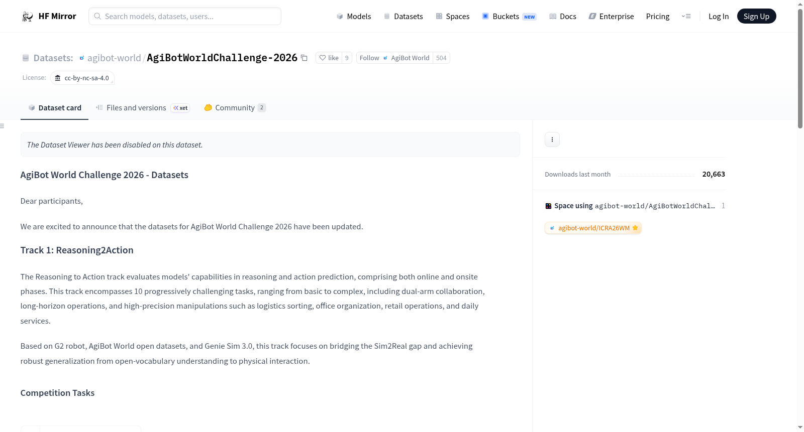Select the Dataset card tab
Viewport: 804px width, 432px height.
pyautogui.click(x=55, y=108)
